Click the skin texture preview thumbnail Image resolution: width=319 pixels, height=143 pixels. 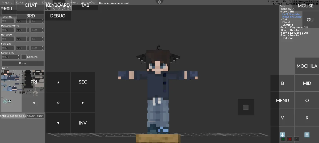pyautogui.click(x=23, y=91)
